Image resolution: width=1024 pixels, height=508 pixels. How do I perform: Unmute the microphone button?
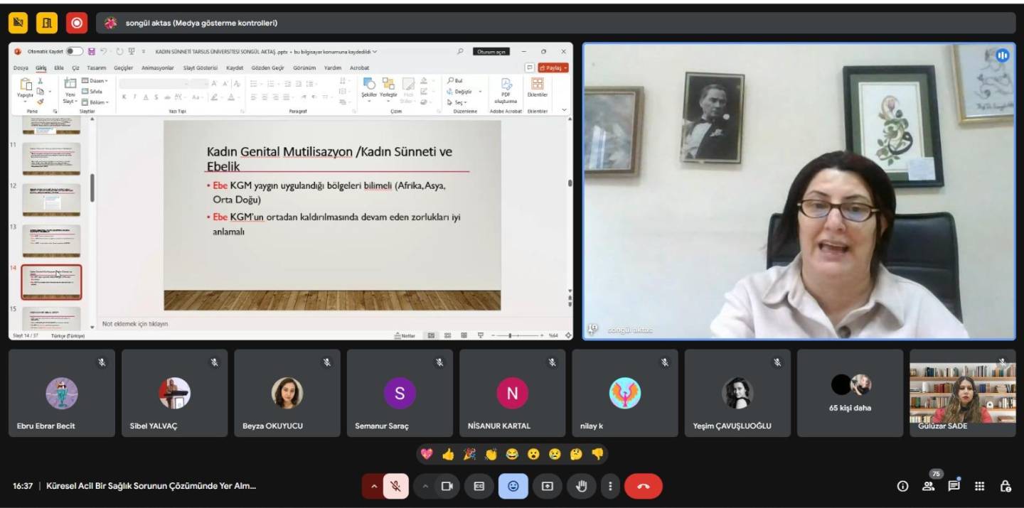[396, 486]
